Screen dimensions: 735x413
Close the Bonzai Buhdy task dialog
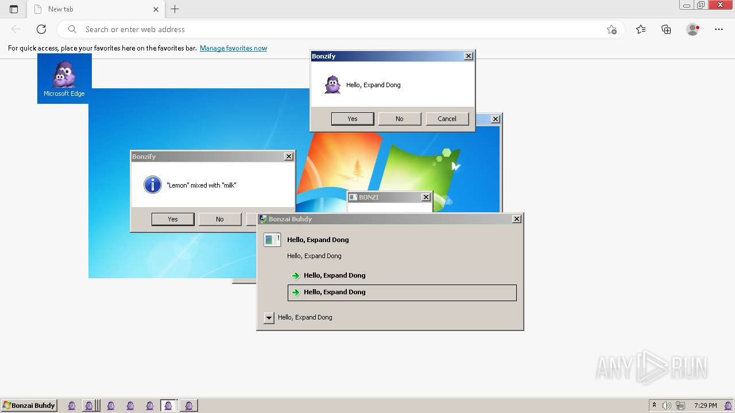517,219
